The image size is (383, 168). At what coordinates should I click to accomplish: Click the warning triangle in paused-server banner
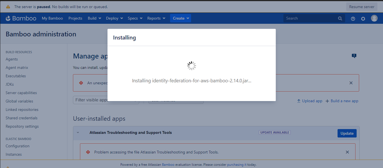click(8, 7)
